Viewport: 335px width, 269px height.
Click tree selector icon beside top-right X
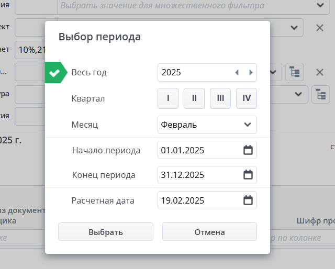pos(295,72)
